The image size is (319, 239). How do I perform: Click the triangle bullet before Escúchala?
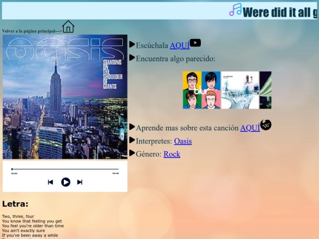tap(132, 44)
